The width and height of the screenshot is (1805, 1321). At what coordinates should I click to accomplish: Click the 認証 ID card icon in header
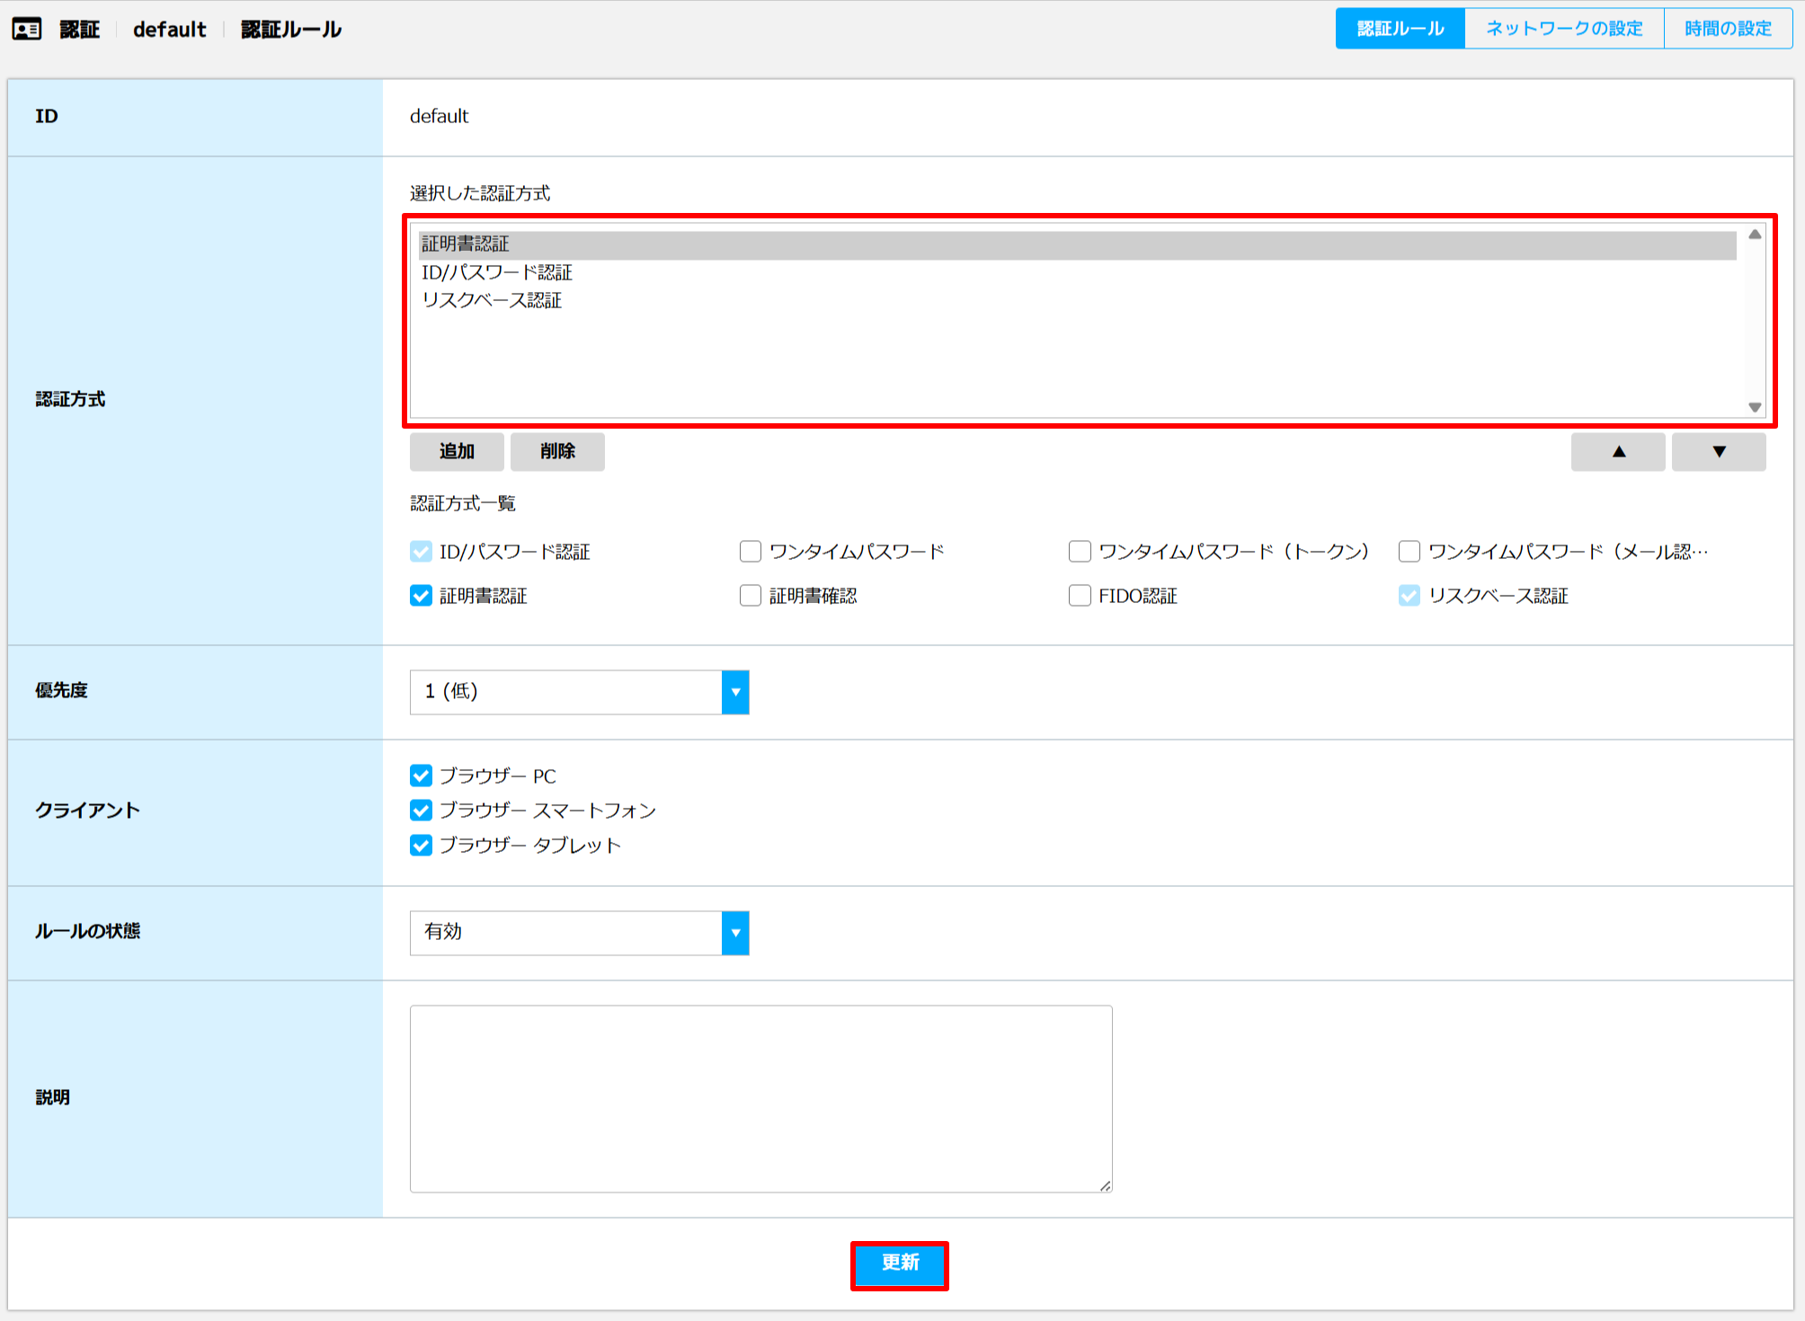pyautogui.click(x=27, y=29)
